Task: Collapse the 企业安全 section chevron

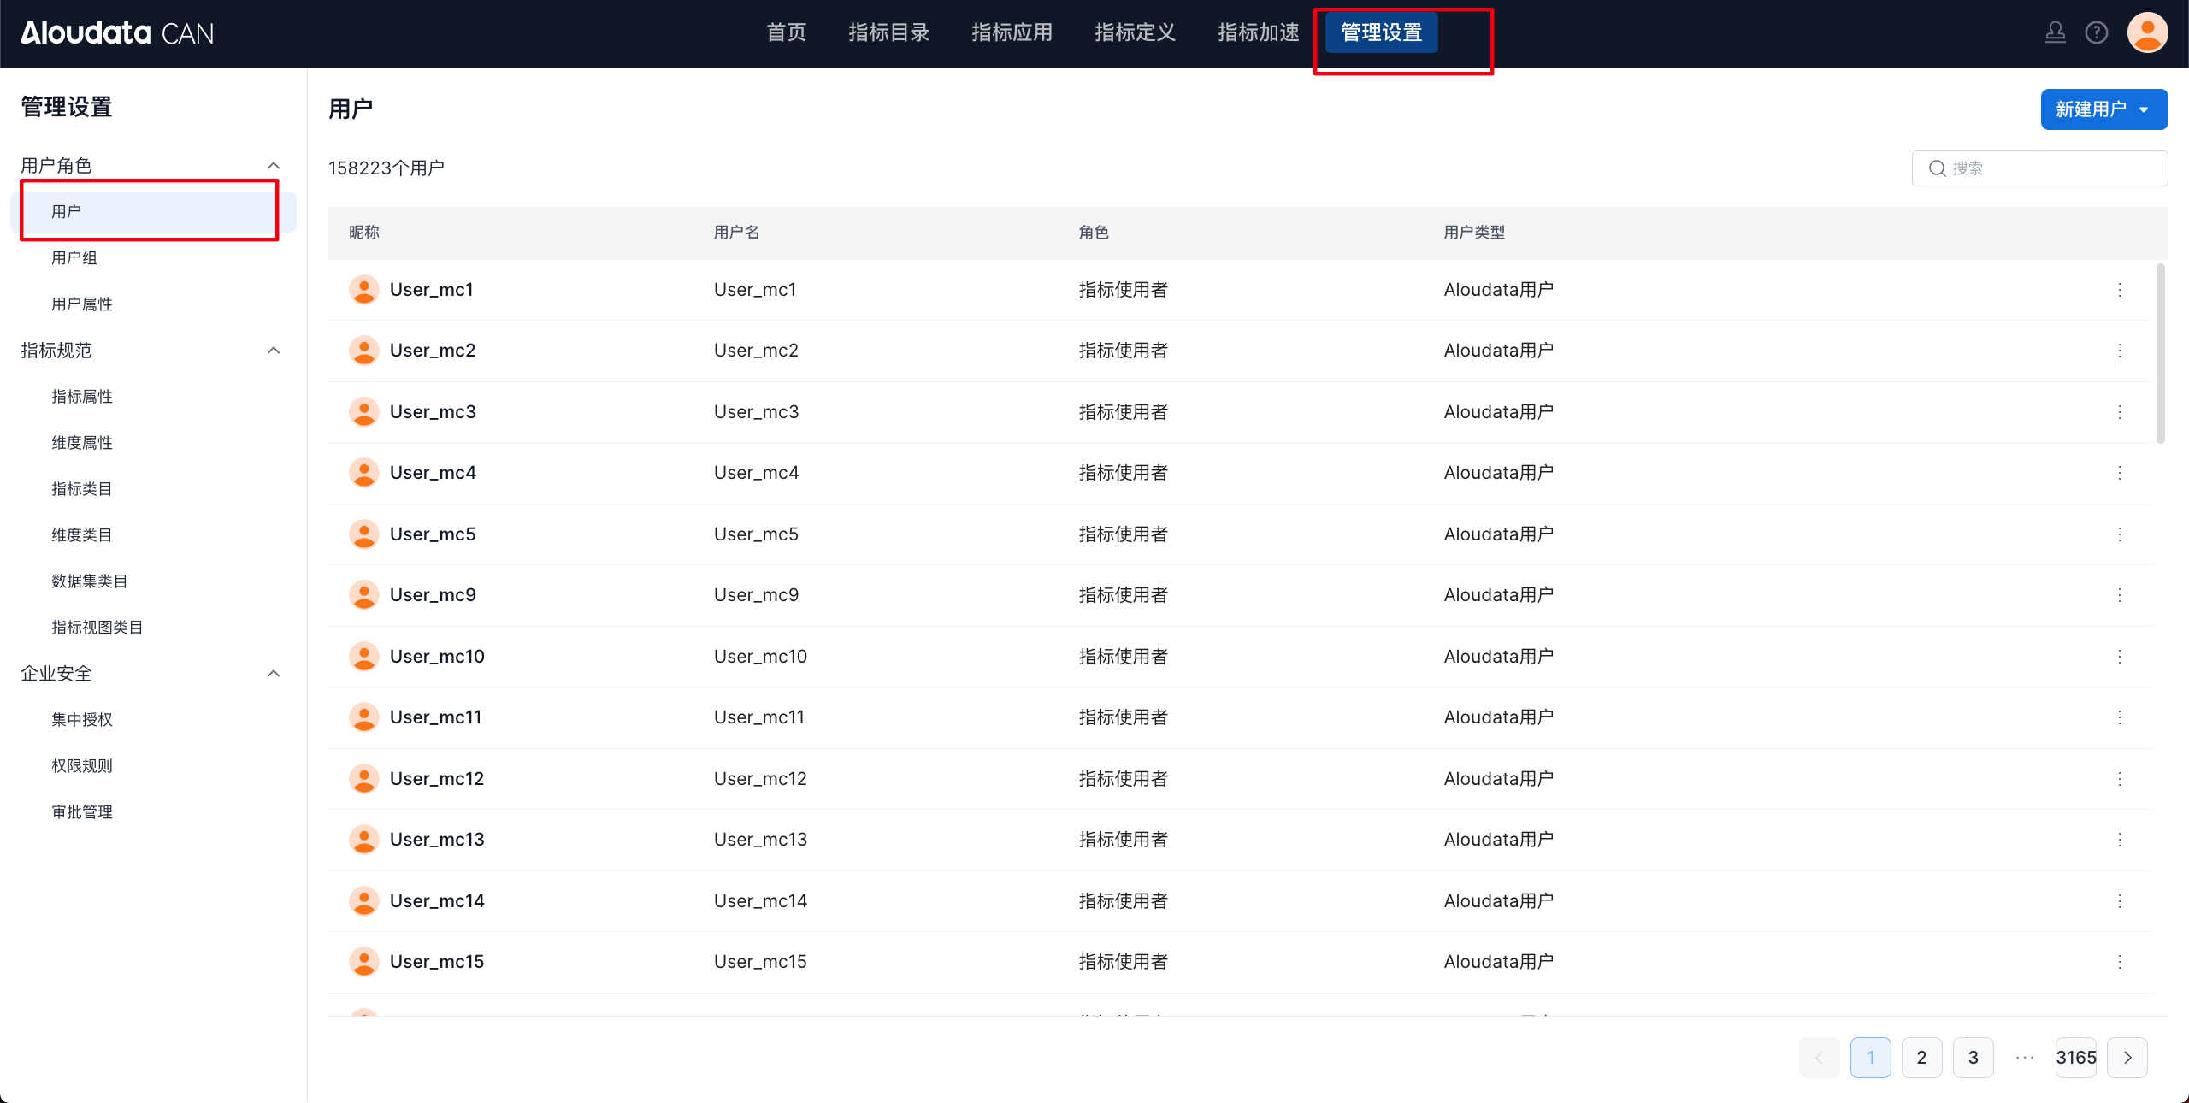Action: click(274, 674)
